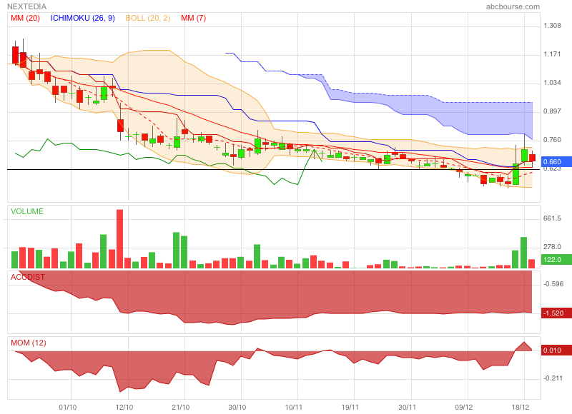This screenshot has height=414, width=572.
Task: Select the MM (7) legend label
Action: pyautogui.click(x=193, y=19)
